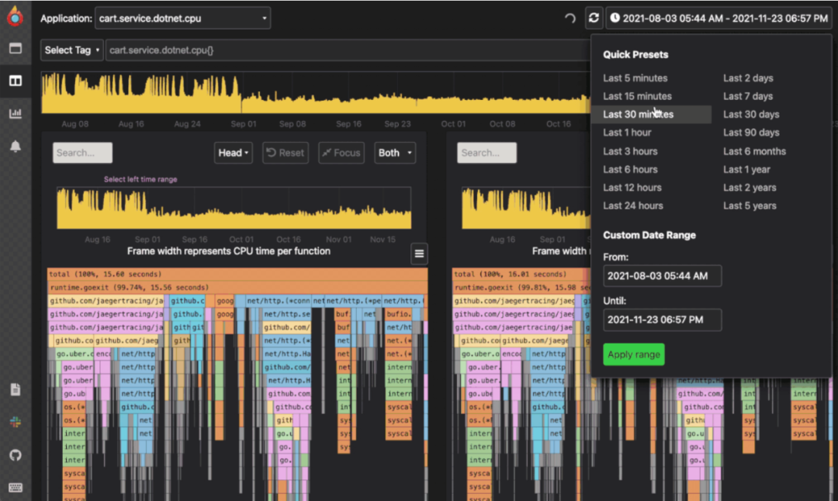
Task: Click the left flamegraph Search field
Action: (82, 153)
